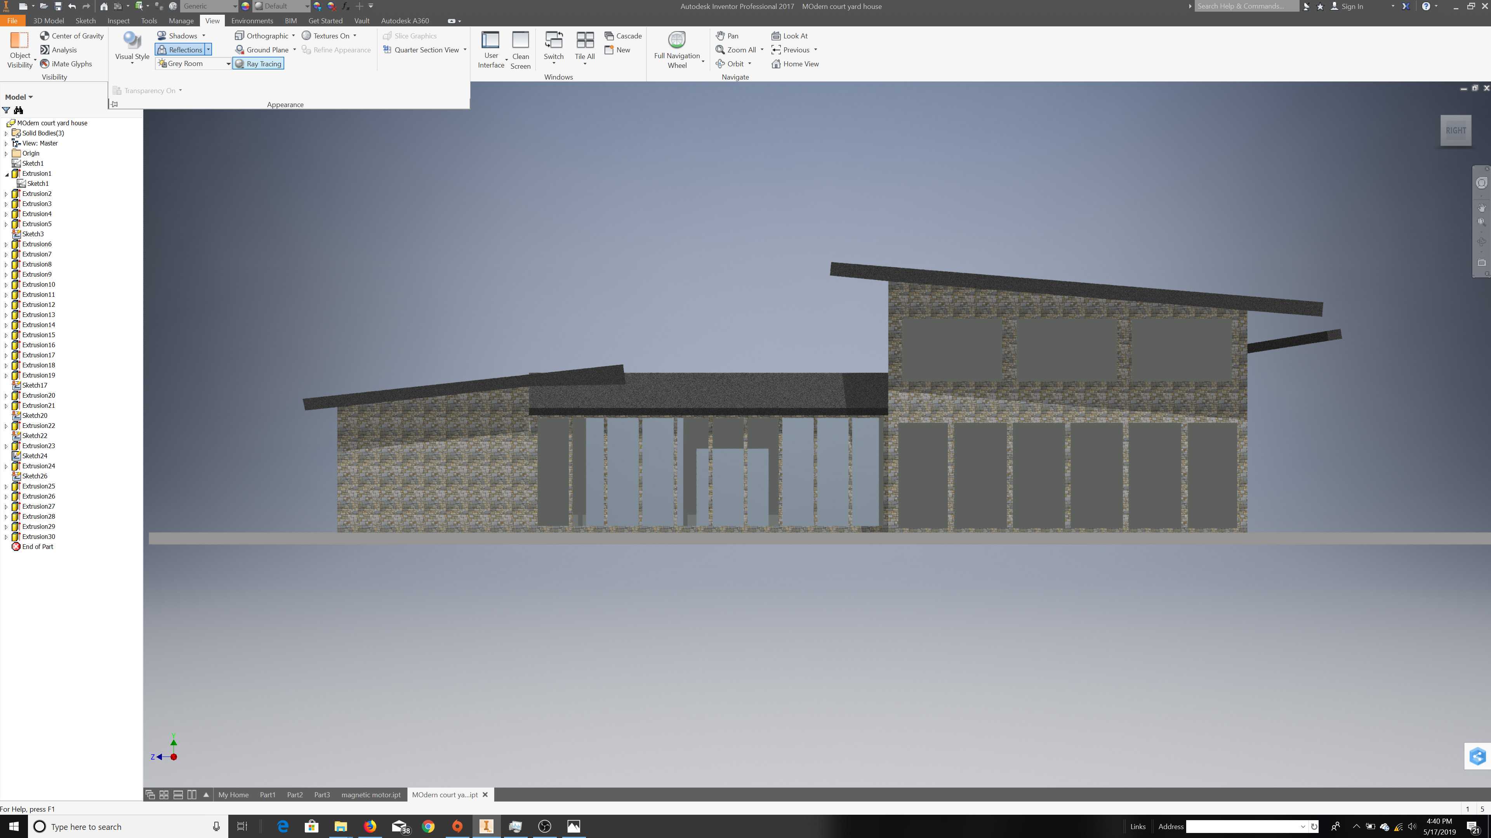Open Firefox from the taskbar
This screenshot has height=838, width=1491.
370,826
